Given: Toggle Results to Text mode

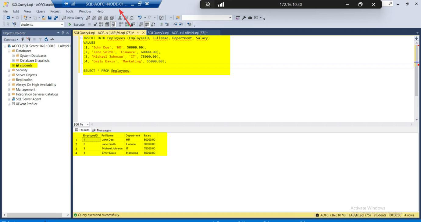Looking at the screenshot, I should click(141, 24).
